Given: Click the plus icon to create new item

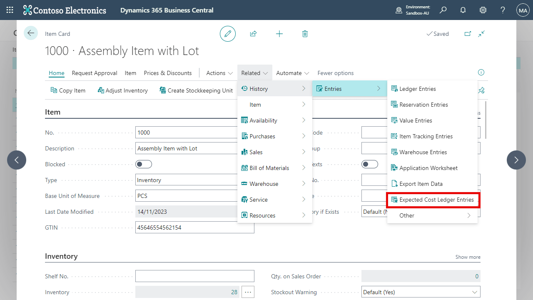Looking at the screenshot, I should pyautogui.click(x=279, y=34).
